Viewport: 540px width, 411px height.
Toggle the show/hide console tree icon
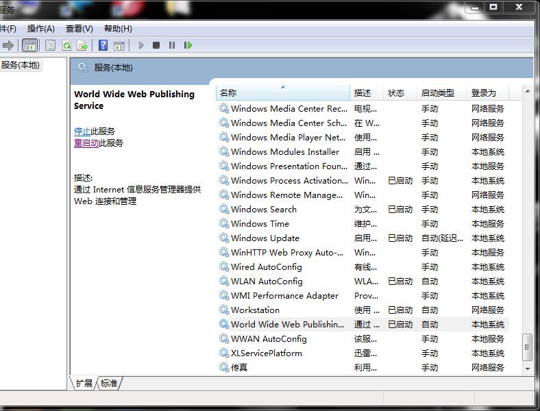click(x=29, y=45)
